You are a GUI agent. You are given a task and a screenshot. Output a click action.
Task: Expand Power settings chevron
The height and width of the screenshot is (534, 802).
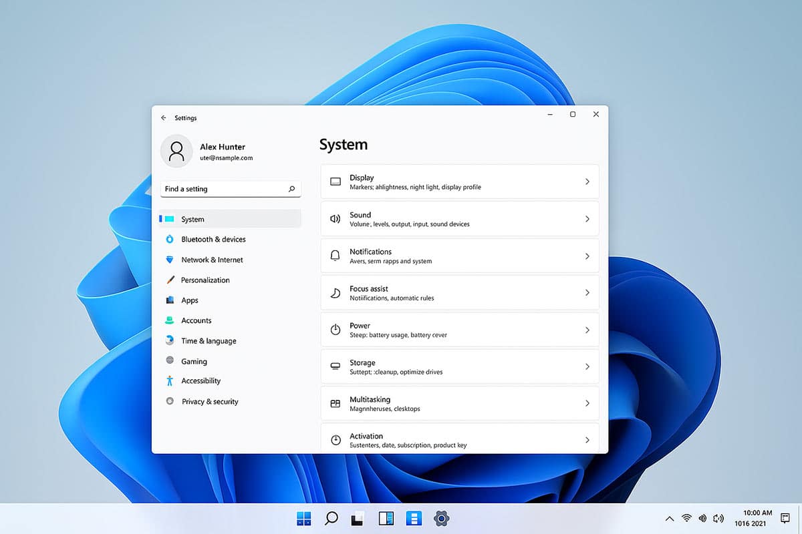[587, 330]
